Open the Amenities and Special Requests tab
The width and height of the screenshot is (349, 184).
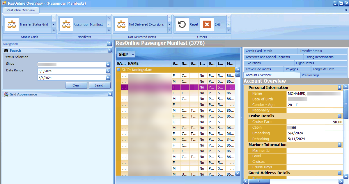273,57
